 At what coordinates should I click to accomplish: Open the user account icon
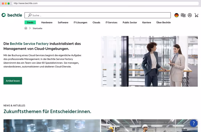(190, 15)
